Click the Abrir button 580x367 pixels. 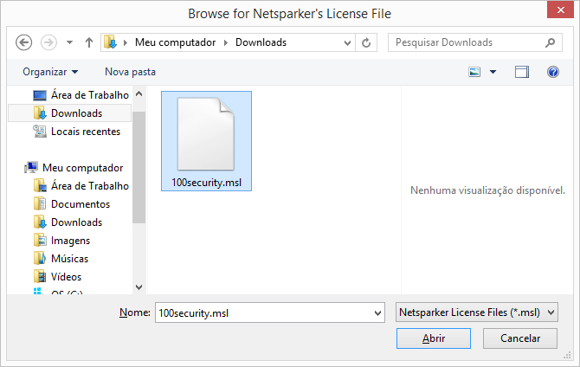point(434,338)
